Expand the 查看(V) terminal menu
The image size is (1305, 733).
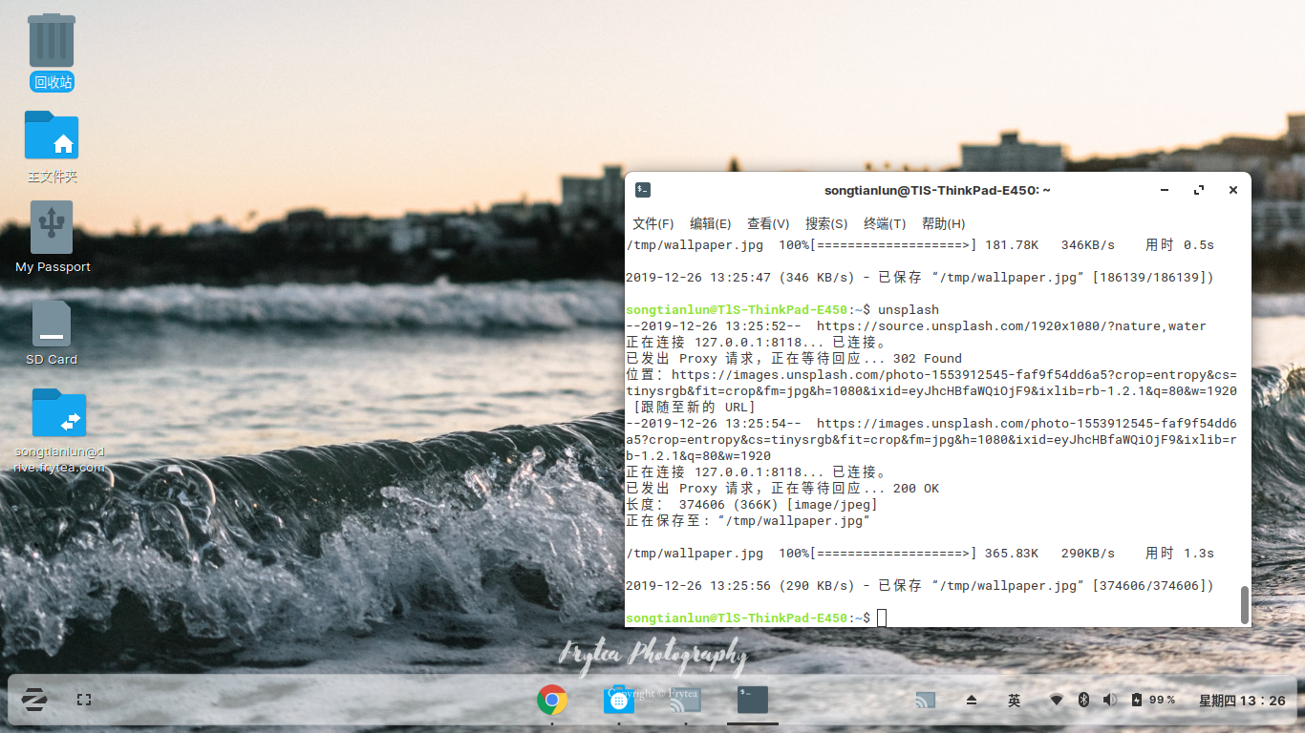768,223
